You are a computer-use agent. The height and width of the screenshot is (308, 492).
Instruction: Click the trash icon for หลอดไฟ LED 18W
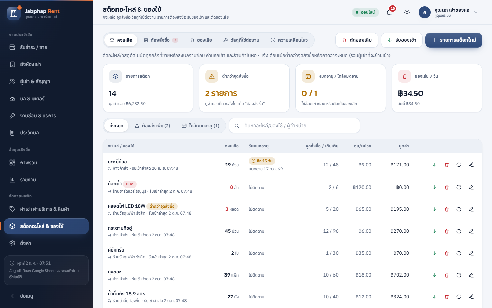point(447,209)
